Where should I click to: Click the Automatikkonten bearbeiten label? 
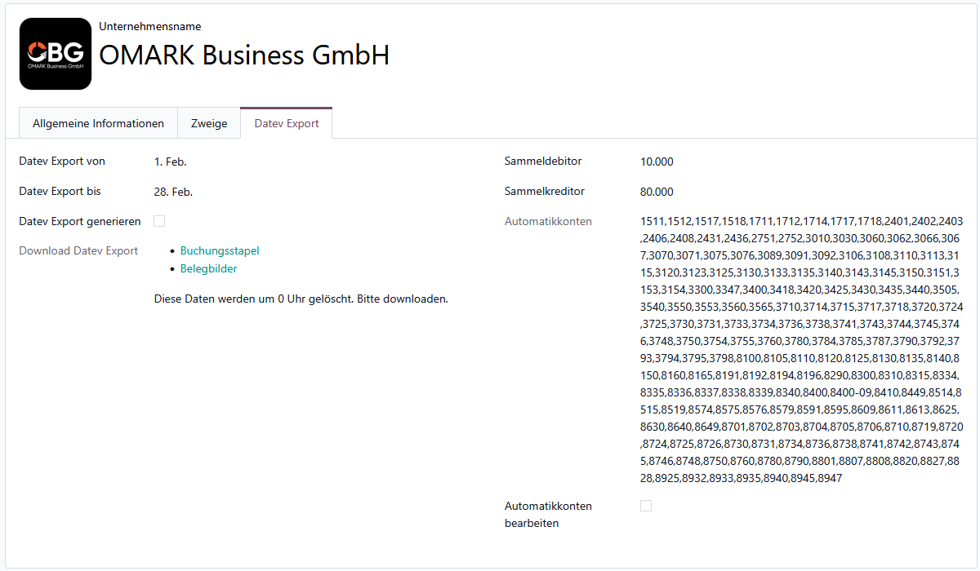[x=548, y=514]
